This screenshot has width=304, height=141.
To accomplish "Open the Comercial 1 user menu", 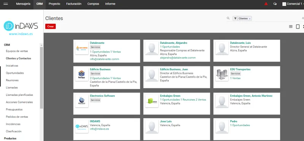I will (293, 4).
